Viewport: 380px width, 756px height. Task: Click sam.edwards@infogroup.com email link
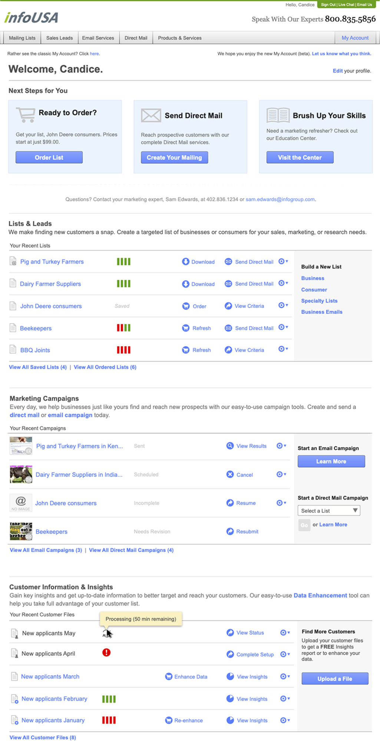click(280, 199)
